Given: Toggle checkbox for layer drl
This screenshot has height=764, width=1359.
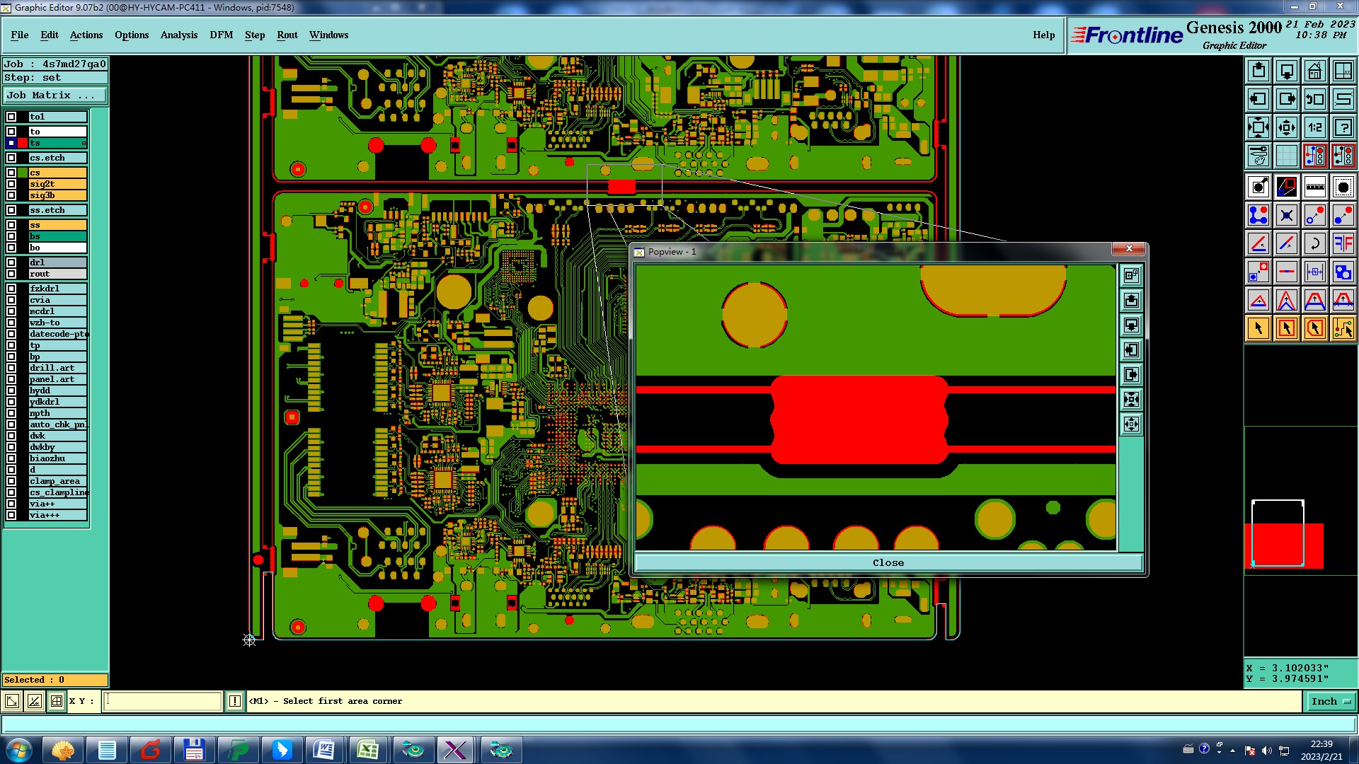Looking at the screenshot, I should coord(11,262).
